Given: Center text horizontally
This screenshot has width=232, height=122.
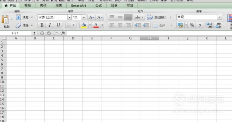Looking at the screenshot, I should click(120, 25).
